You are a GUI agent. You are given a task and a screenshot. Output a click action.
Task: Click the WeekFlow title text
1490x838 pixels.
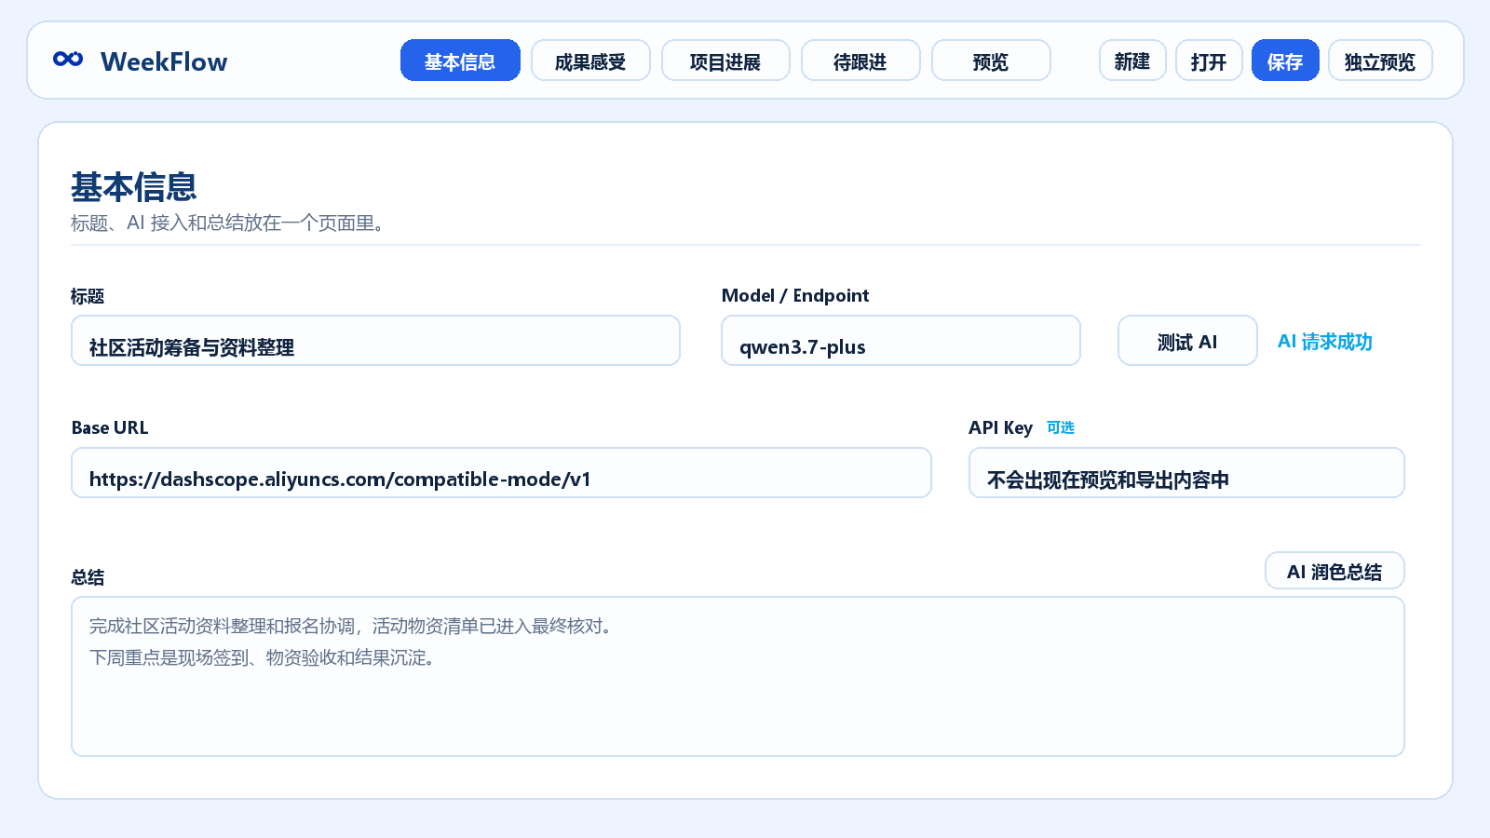(164, 61)
